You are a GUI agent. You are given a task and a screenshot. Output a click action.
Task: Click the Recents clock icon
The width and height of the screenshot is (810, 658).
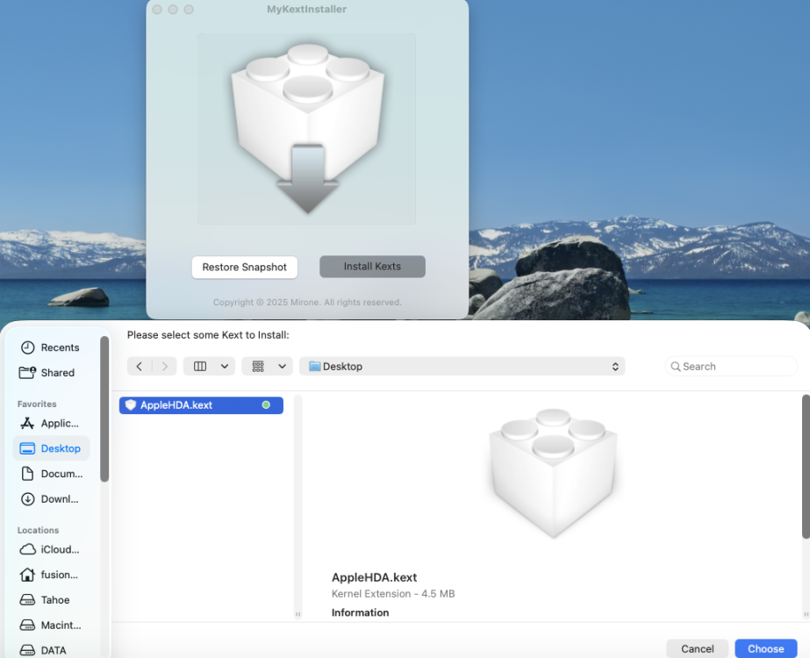pos(27,347)
